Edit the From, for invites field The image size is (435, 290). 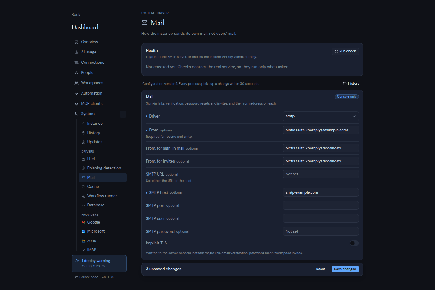coord(321,161)
